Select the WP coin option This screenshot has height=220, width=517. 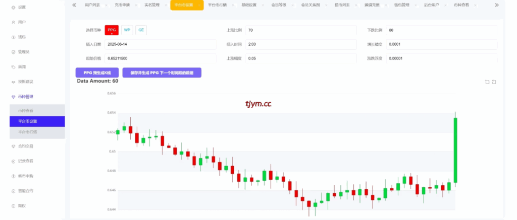click(127, 30)
